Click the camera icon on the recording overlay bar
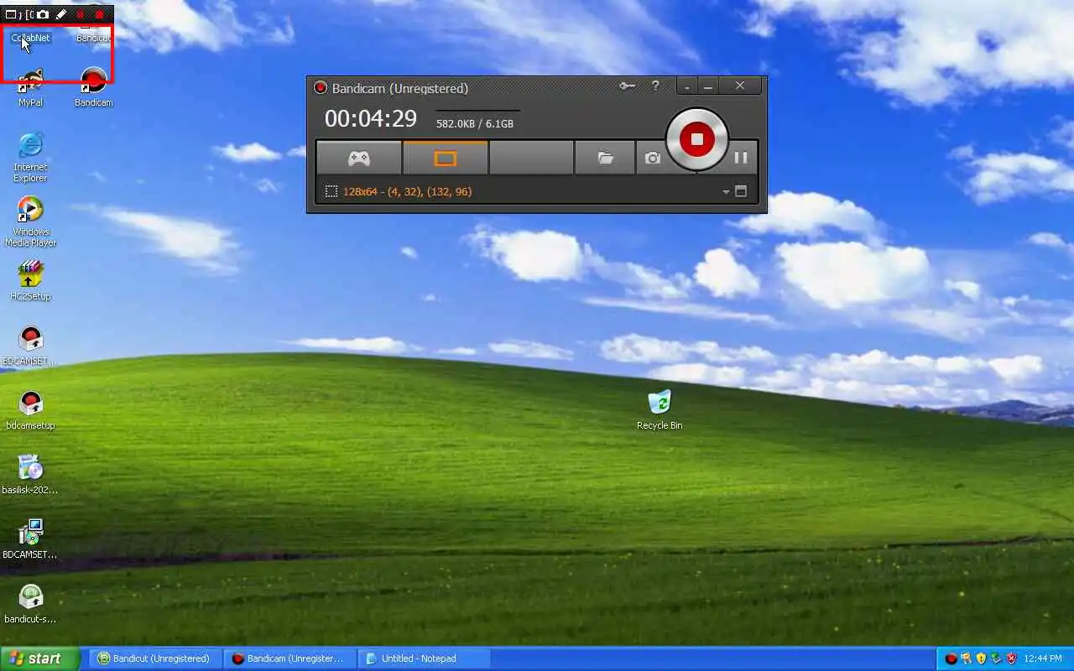Viewport: 1074px width, 671px height. [42, 14]
